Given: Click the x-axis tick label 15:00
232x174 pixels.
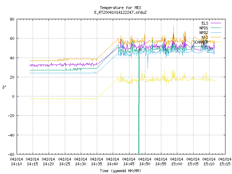Looking at the screenshot, I should [x=177, y=164].
